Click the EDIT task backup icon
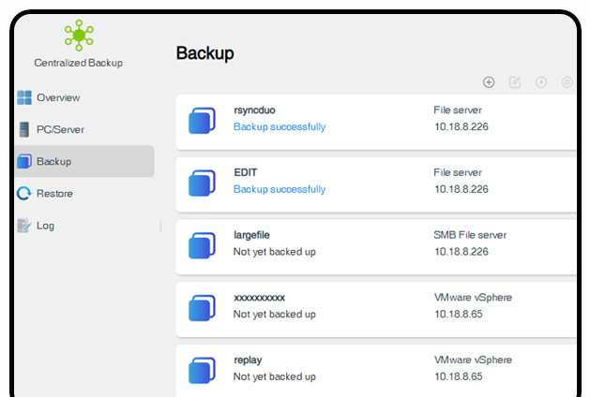Image resolution: width=590 pixels, height=397 pixels. tap(202, 183)
